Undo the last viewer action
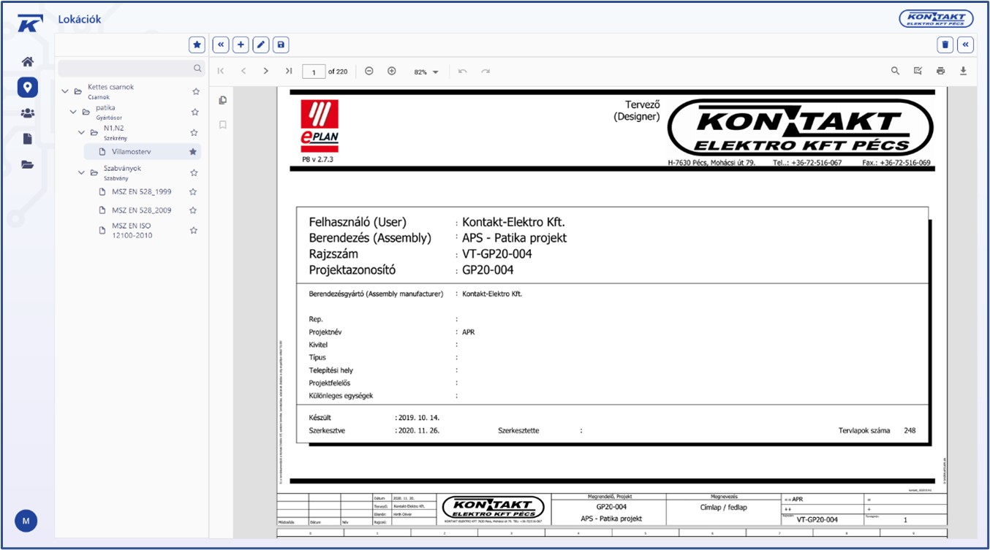Image resolution: width=990 pixels, height=550 pixels. point(463,71)
